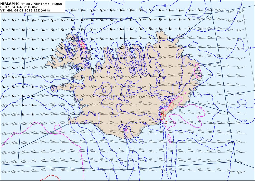Screen dimensions: 255x181
Task: Select the 'VT: Mið. 04.02.2015 12Z' valid time
Action: (20, 10)
